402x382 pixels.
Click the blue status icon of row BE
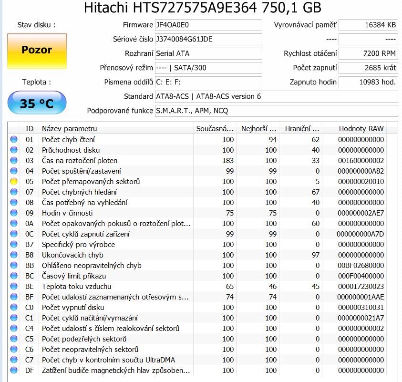[x=14, y=286]
